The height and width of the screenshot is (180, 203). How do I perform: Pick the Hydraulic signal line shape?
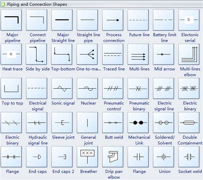click(x=37, y=123)
